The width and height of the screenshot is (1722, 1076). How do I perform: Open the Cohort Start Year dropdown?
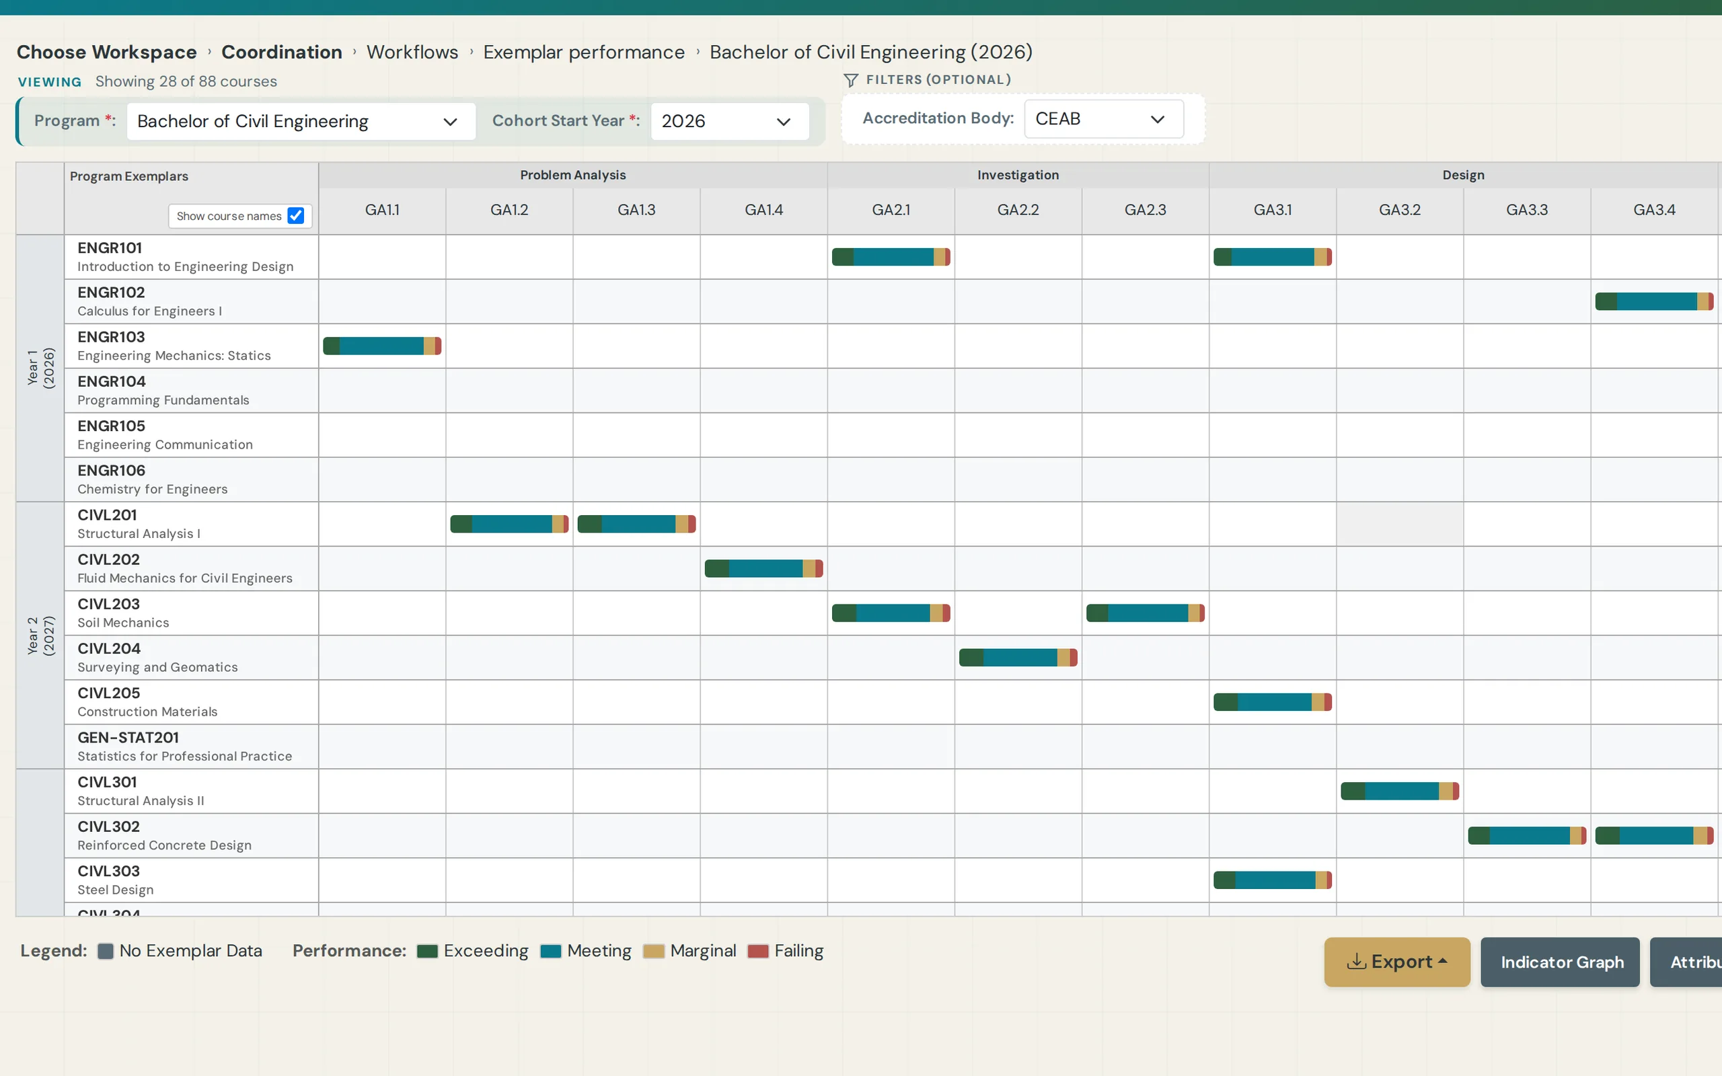click(x=729, y=121)
